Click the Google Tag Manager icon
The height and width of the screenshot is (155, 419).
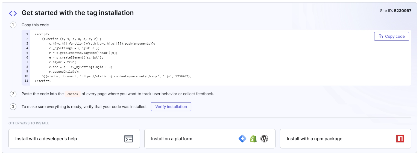[242, 139]
